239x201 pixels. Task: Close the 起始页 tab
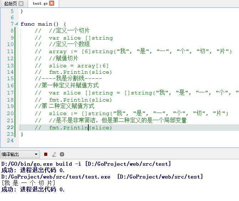coord(21,4)
